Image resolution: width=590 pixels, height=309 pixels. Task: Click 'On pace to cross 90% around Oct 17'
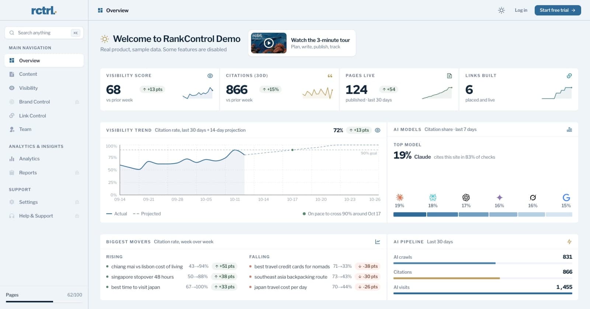[344, 214]
